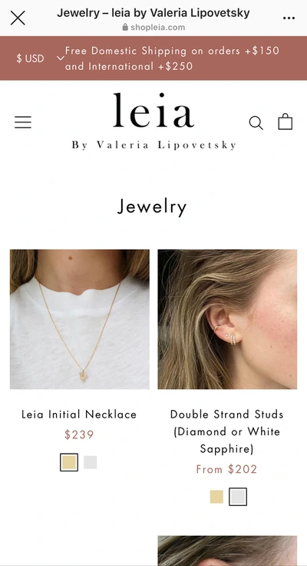Viewport: 307px width, 566px height.
Task: View the ear studs product photo
Action: tap(227, 319)
